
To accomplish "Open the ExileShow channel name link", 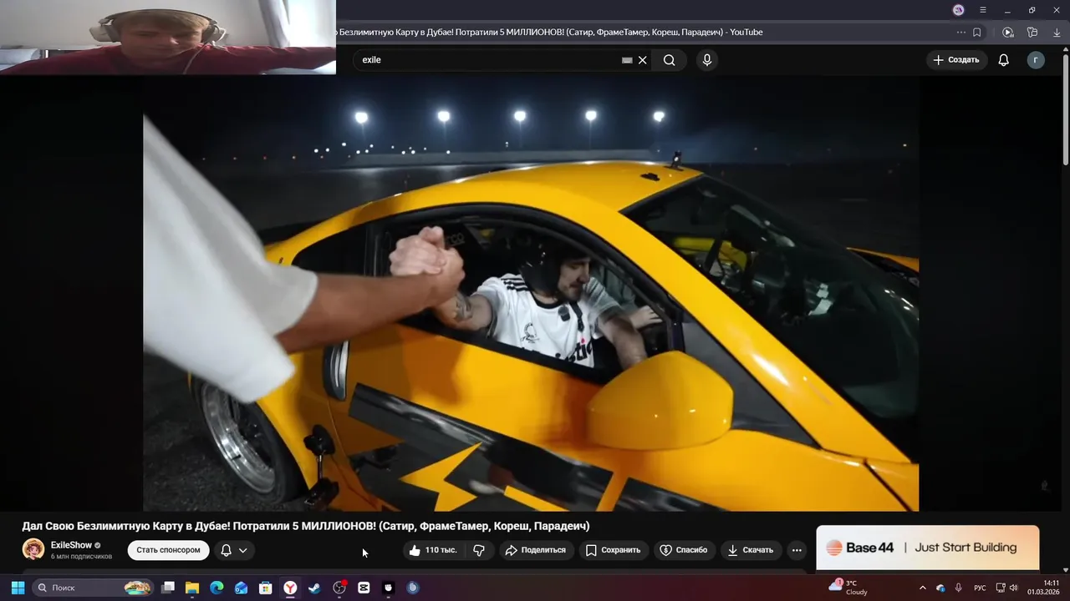I will (71, 545).
